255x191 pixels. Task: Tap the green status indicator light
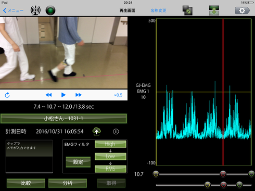point(50,10)
